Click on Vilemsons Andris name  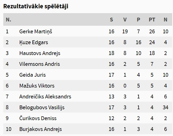(40, 64)
